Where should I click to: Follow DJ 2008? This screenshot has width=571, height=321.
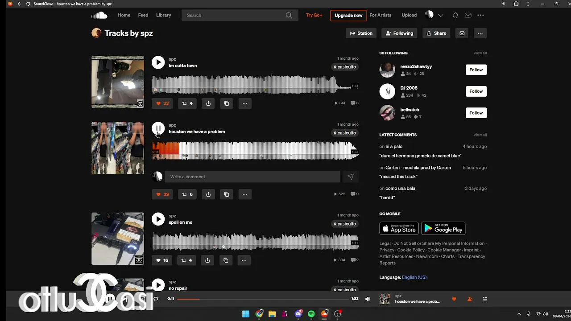click(x=476, y=91)
